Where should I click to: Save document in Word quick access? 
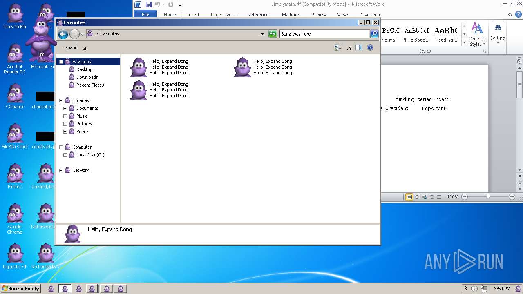coord(149,4)
